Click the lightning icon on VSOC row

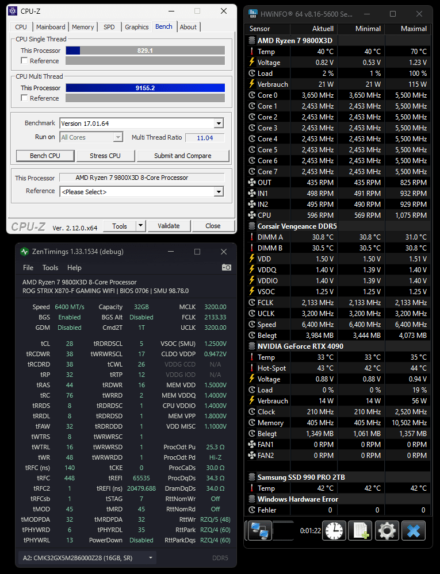pos(252,291)
